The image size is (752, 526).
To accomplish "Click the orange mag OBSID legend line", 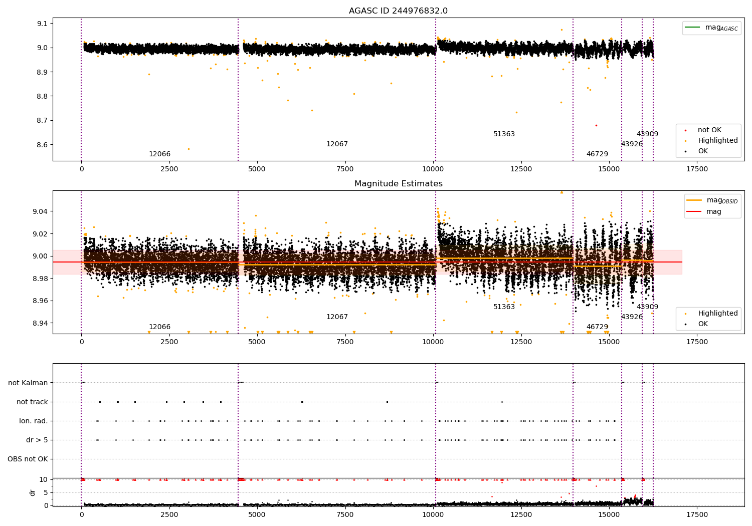I will pyautogui.click(x=694, y=200).
